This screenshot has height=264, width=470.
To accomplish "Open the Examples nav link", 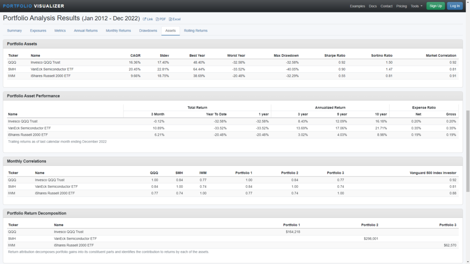I will 357,6.
